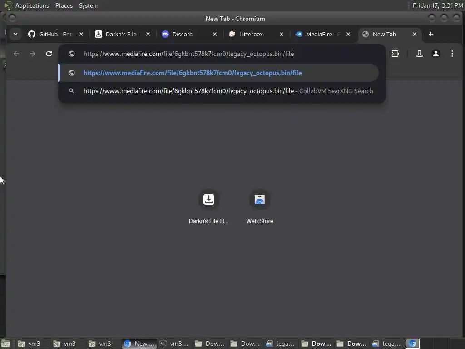
Task: Click the Discord favicon in the tab
Action: click(165, 34)
